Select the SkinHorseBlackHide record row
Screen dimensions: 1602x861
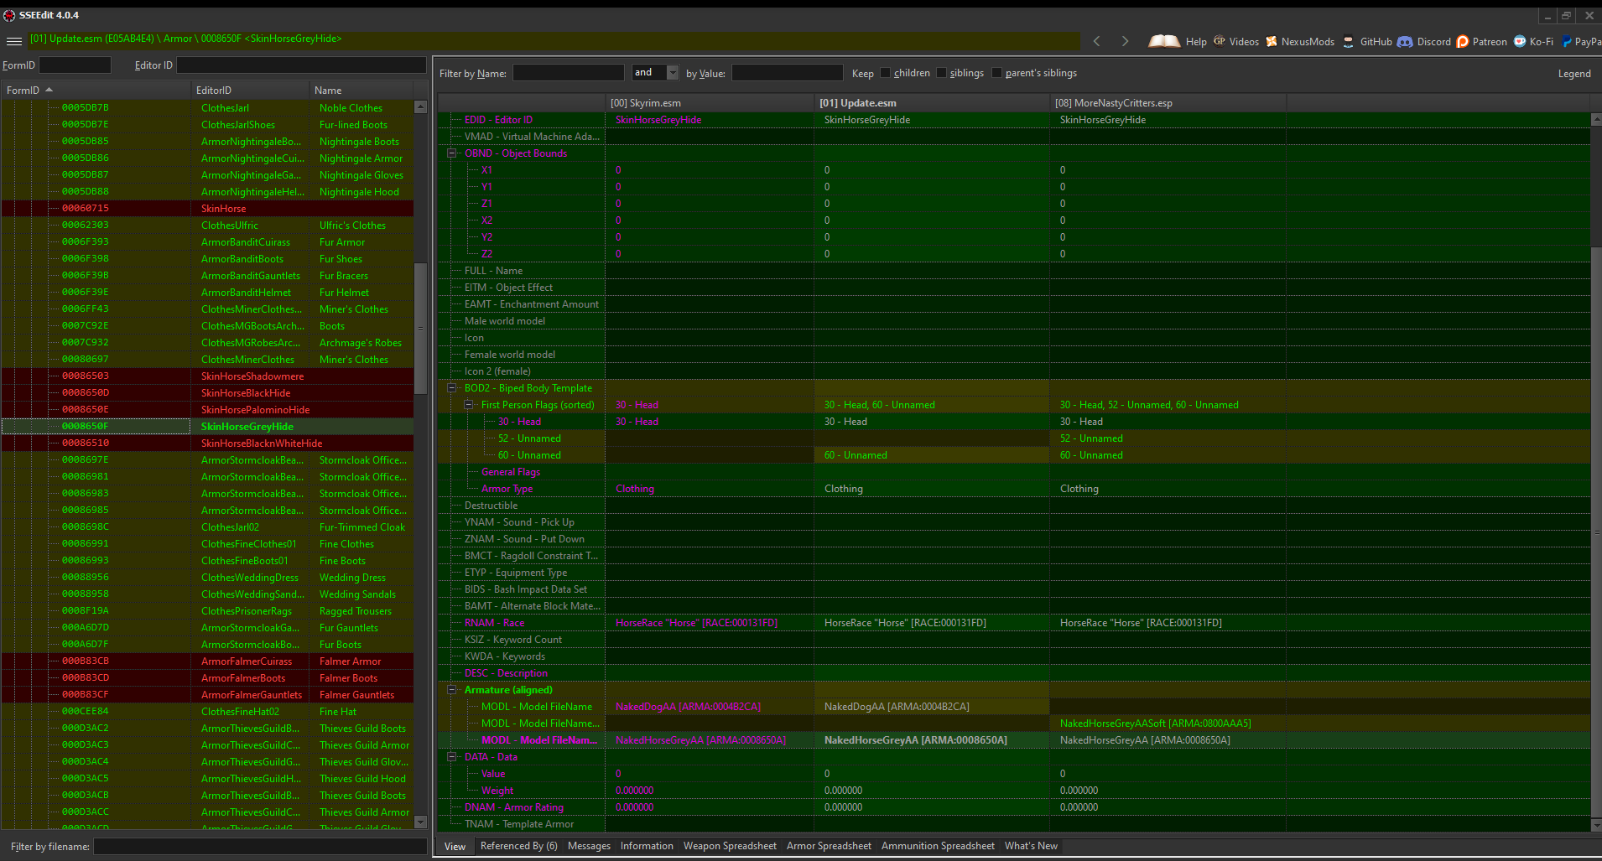208,392
